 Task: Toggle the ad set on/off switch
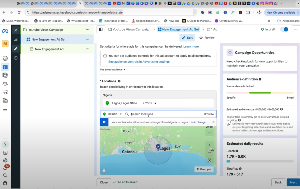(284, 29)
